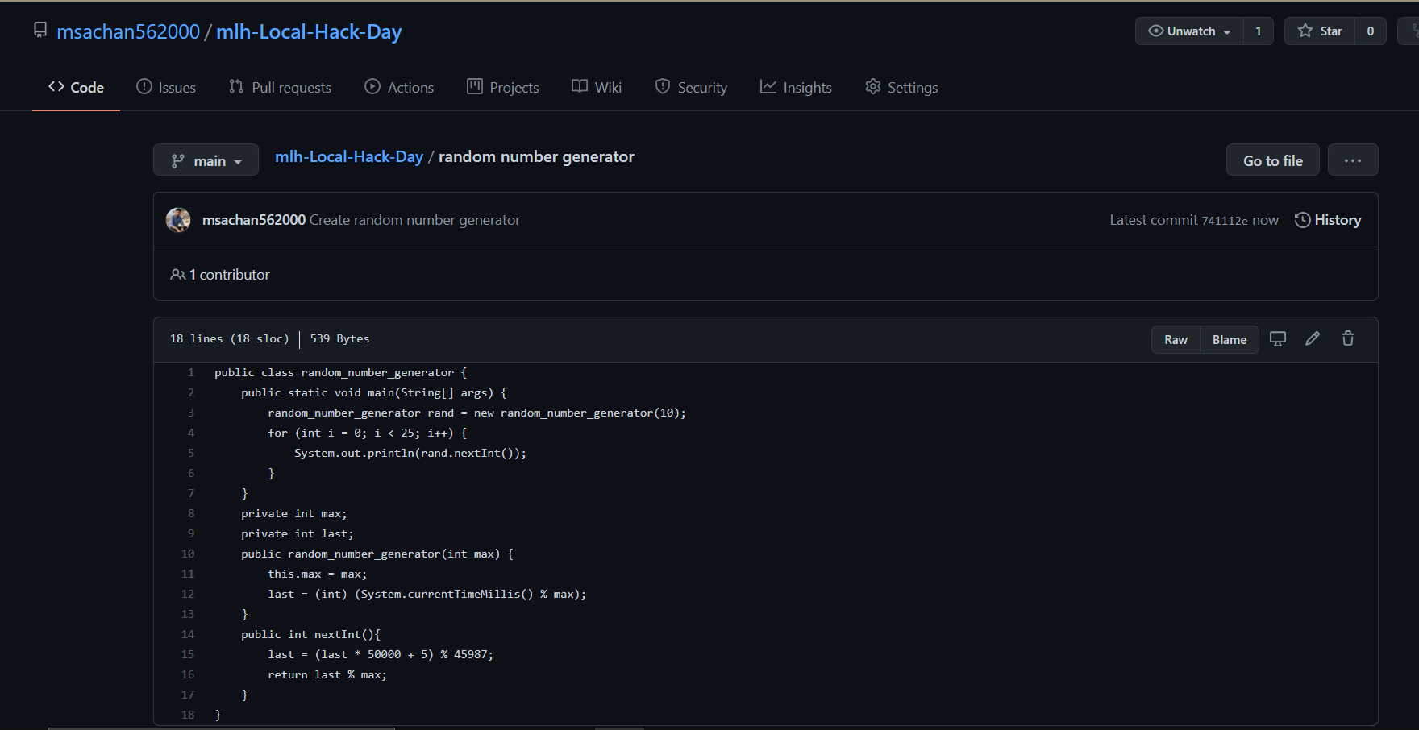Click the msachan562000 commit author avatar
Image resolution: width=1419 pixels, height=730 pixels.
tap(178, 220)
